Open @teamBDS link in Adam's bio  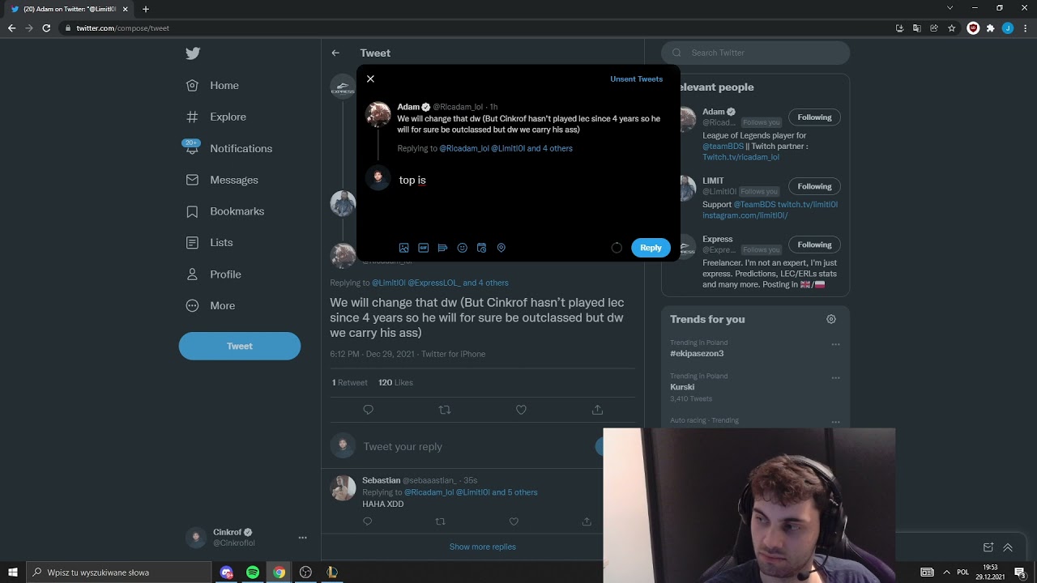click(x=723, y=147)
